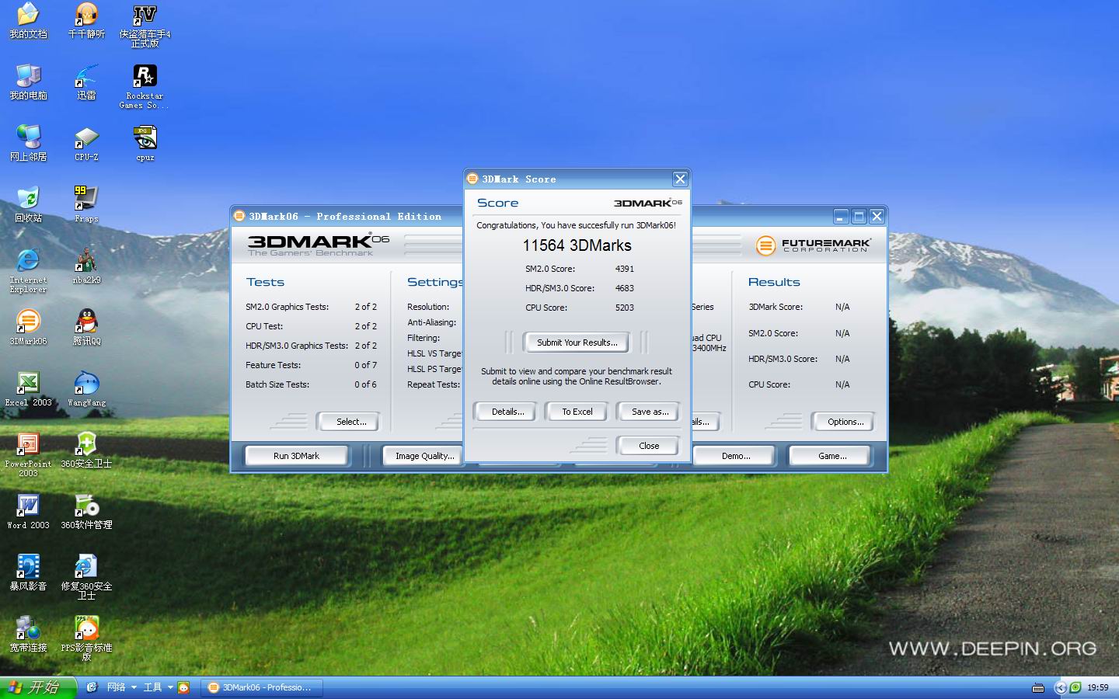Screen dimensions: 1119x699
Task: Open the Image Quality button
Action: (424, 456)
